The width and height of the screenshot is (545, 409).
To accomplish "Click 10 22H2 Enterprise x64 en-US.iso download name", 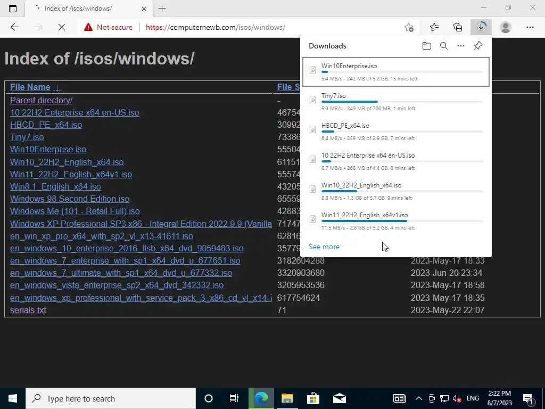I will tap(368, 156).
